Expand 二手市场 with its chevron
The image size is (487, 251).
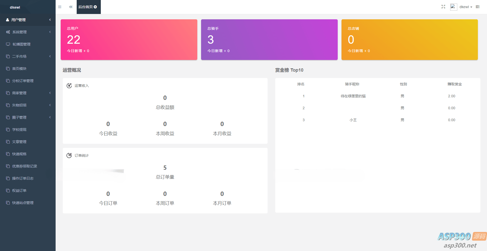pos(50,56)
